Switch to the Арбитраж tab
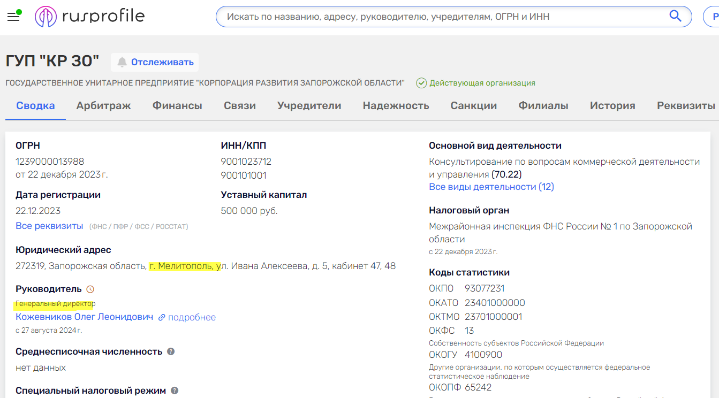The height and width of the screenshot is (398, 719). pos(103,105)
